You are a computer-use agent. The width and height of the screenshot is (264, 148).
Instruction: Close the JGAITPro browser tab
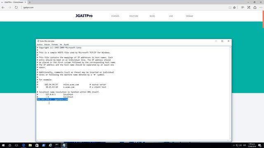(25, 2)
